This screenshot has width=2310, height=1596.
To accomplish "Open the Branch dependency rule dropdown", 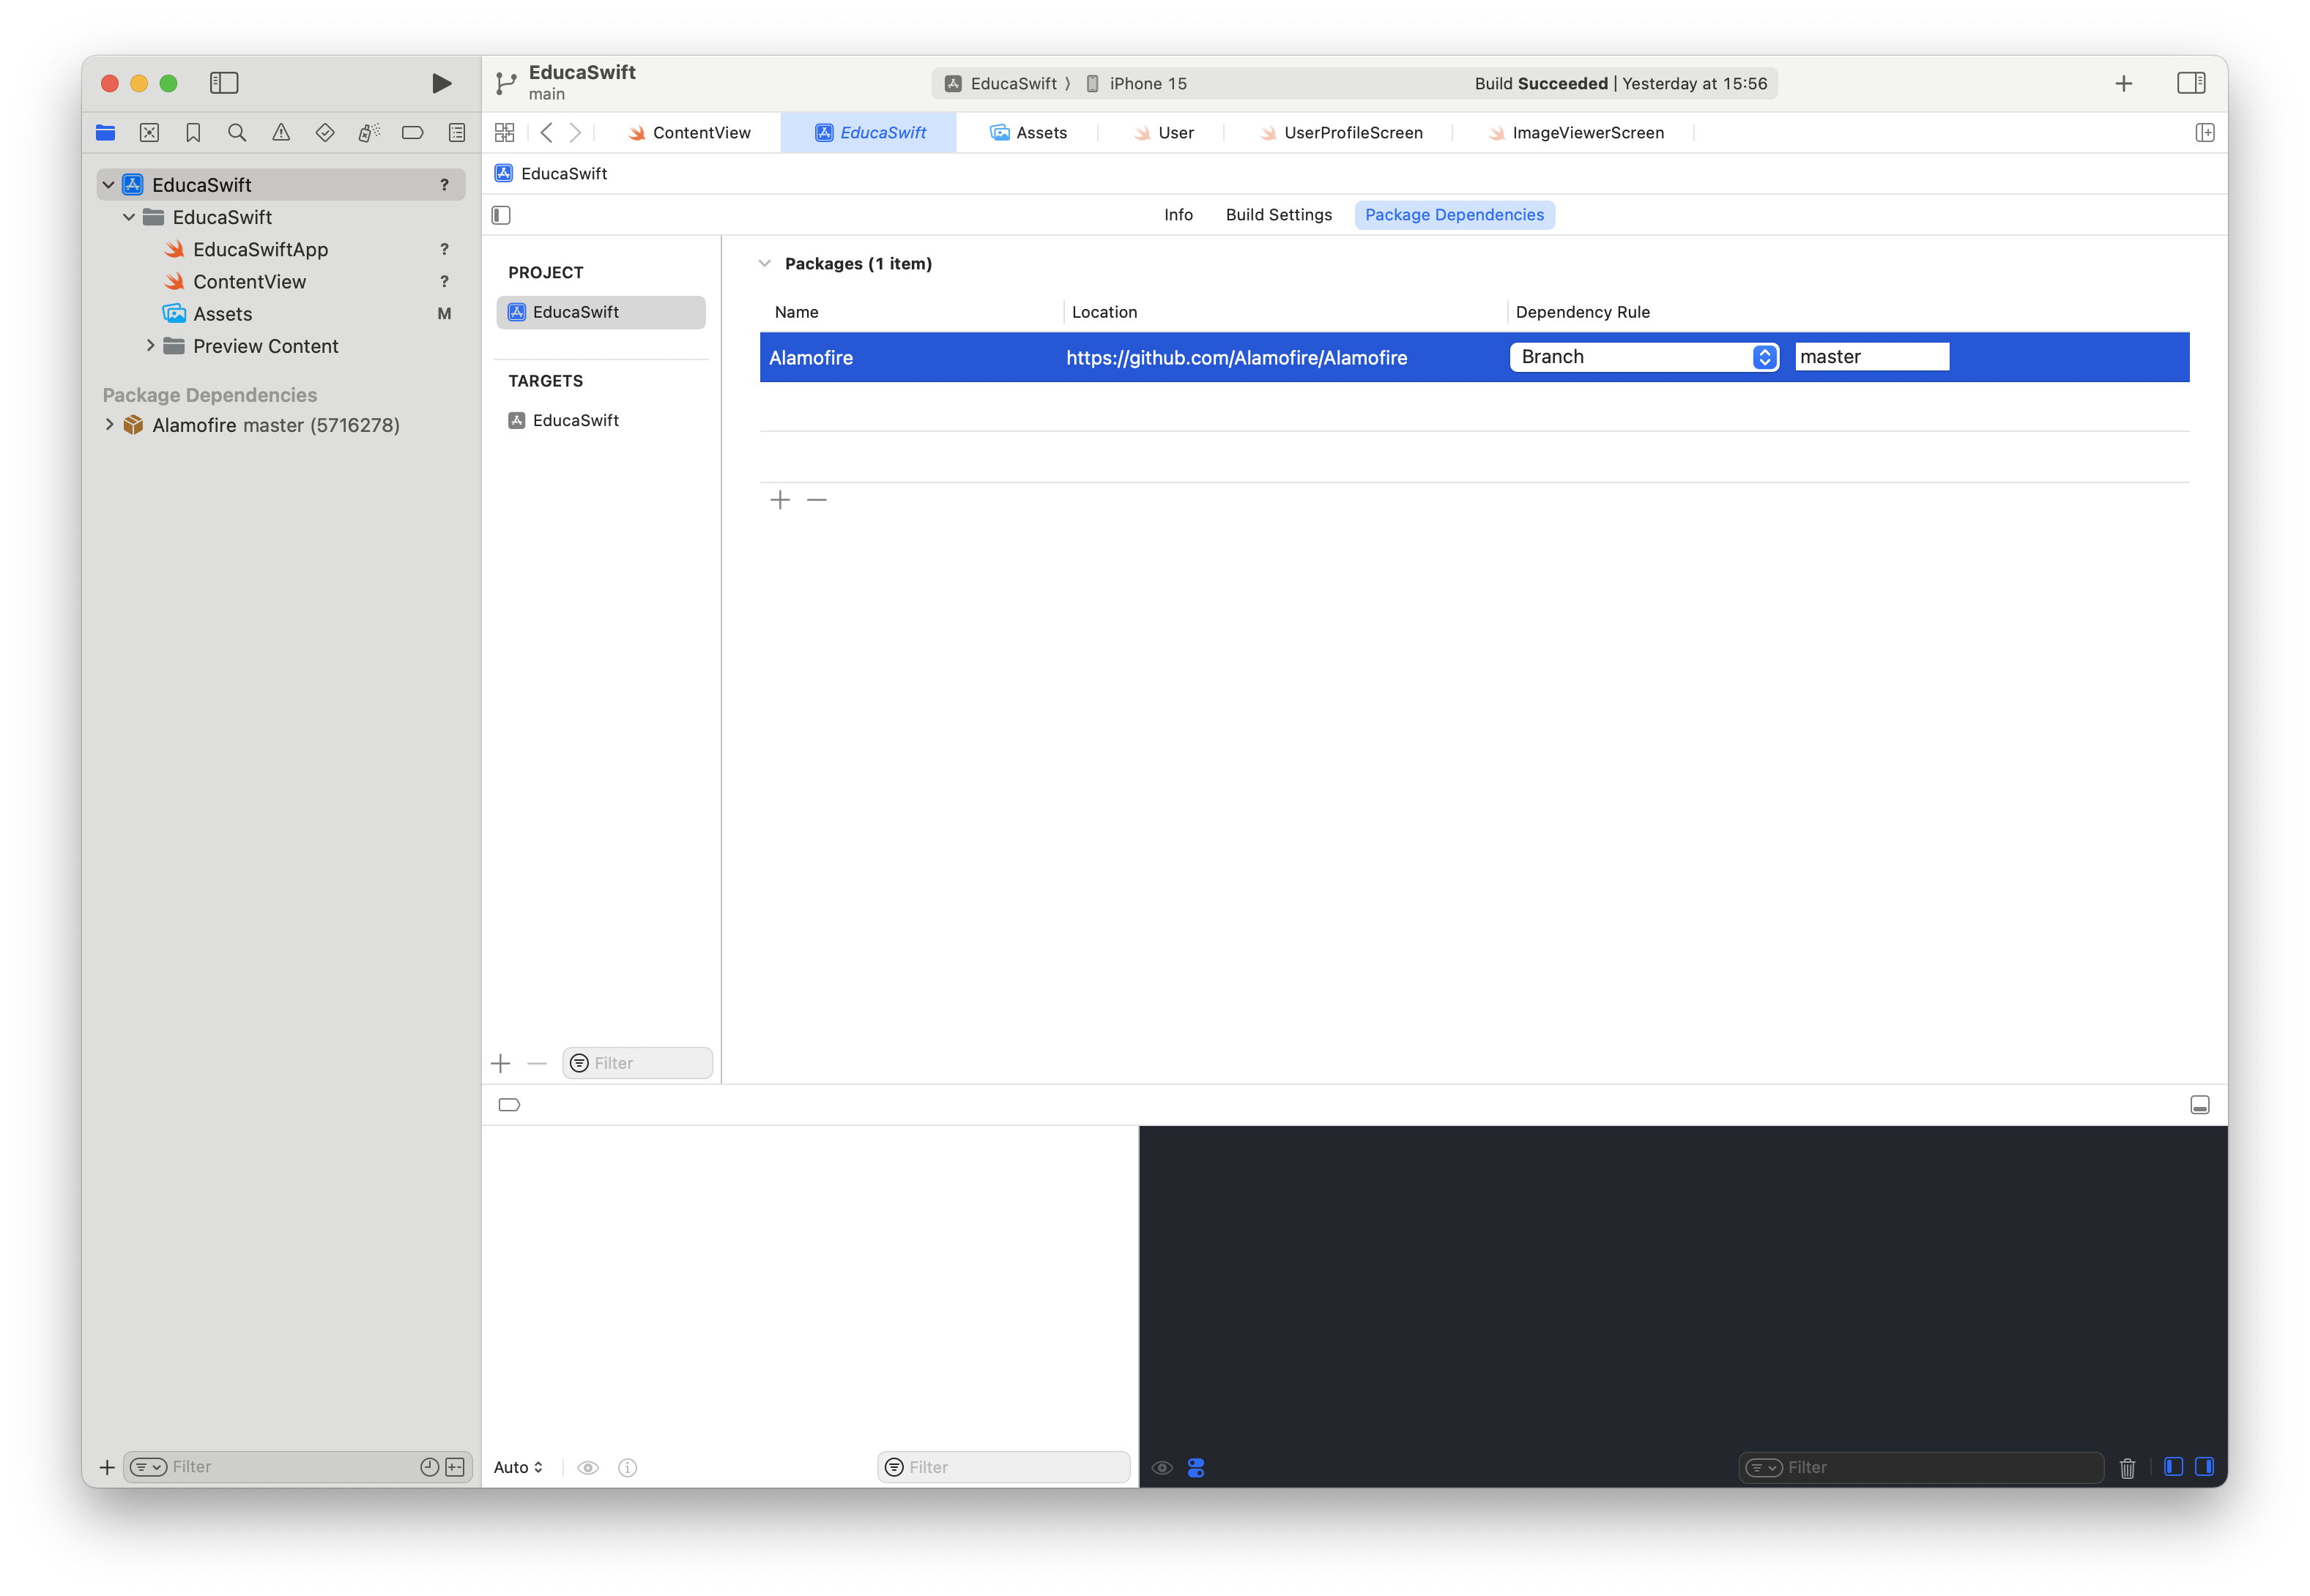I will coord(1644,357).
